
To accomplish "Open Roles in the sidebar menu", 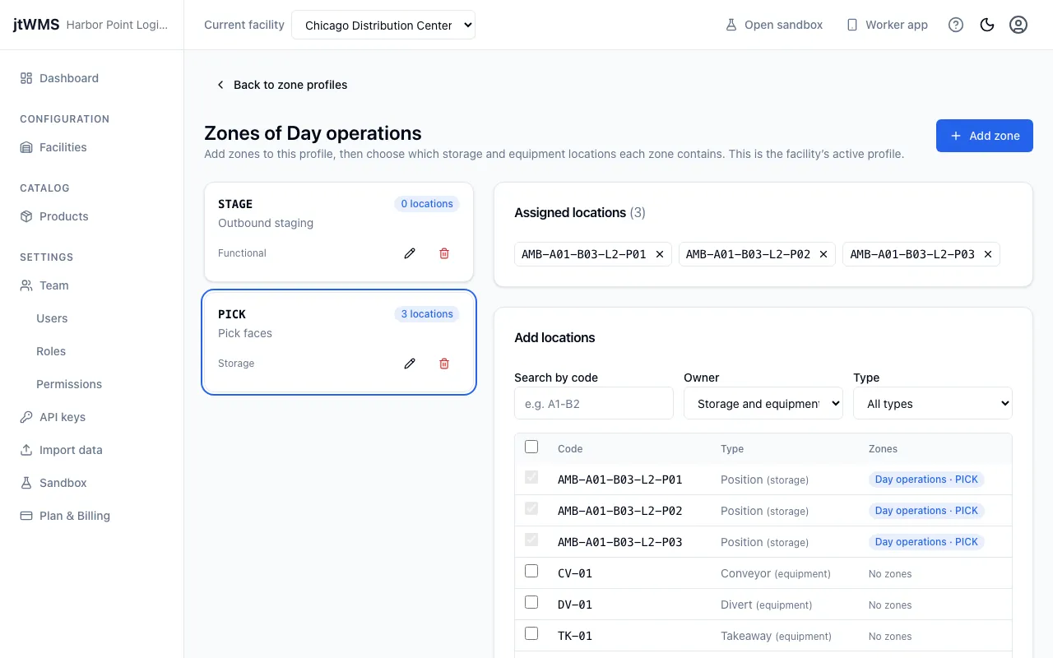I will (x=51, y=351).
